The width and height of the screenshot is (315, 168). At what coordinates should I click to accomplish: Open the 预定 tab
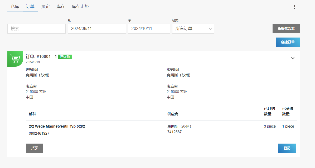[45, 7]
